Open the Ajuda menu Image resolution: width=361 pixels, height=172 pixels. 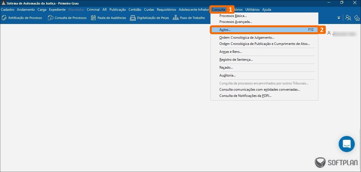click(x=267, y=10)
